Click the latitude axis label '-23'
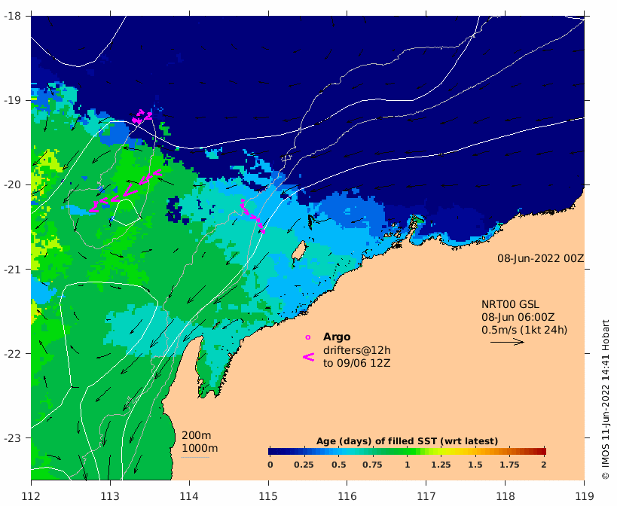This screenshot has width=617, height=506. (x=13, y=438)
